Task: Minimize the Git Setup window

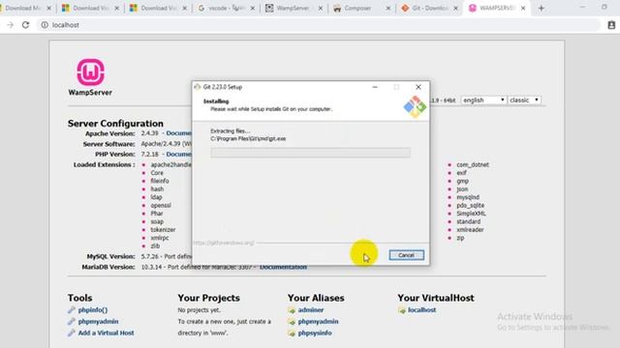Action: tap(375, 87)
